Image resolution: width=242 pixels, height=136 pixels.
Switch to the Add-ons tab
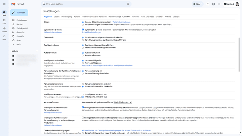coord(136,17)
